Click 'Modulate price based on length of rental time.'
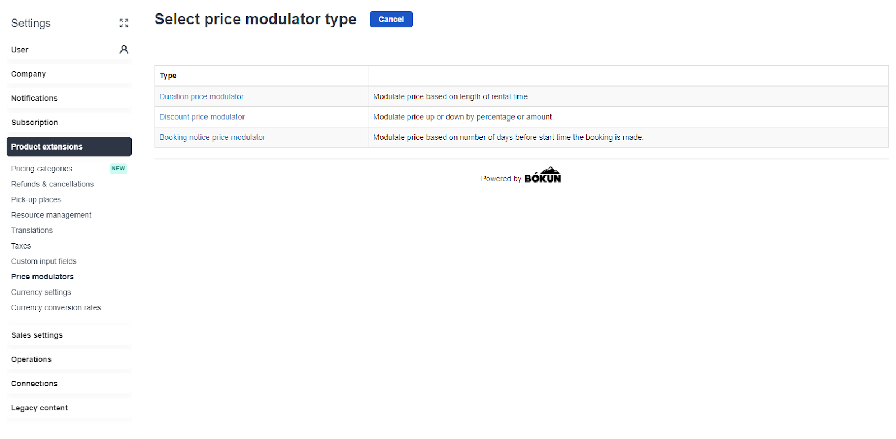 pos(451,96)
